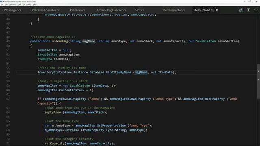
Task: Click the highlighted 'magName' parameter on line 49
Action: click(89, 41)
